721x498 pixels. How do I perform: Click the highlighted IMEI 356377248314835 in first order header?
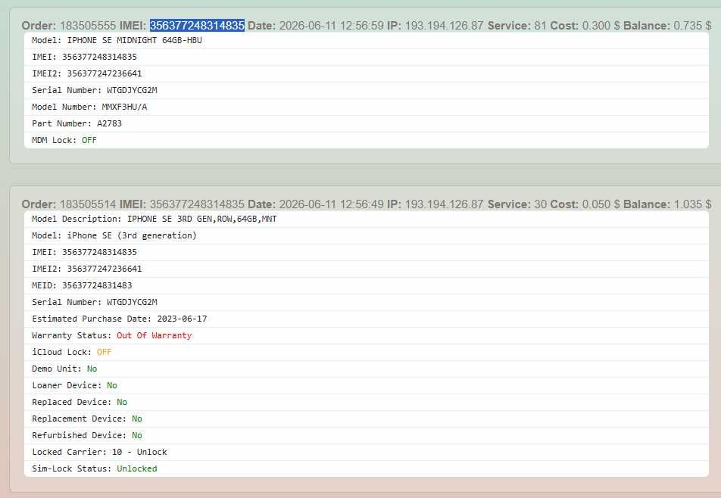tap(197, 25)
